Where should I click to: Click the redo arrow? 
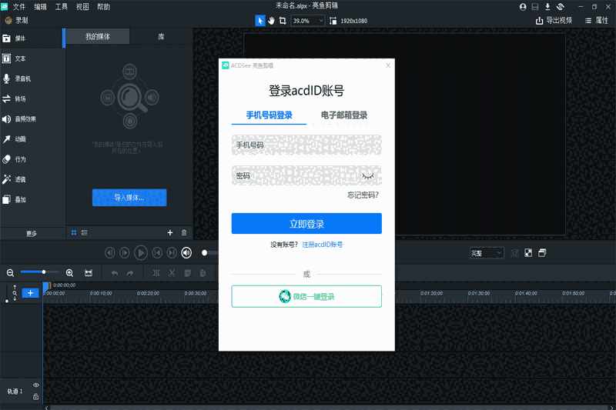pyautogui.click(x=130, y=273)
